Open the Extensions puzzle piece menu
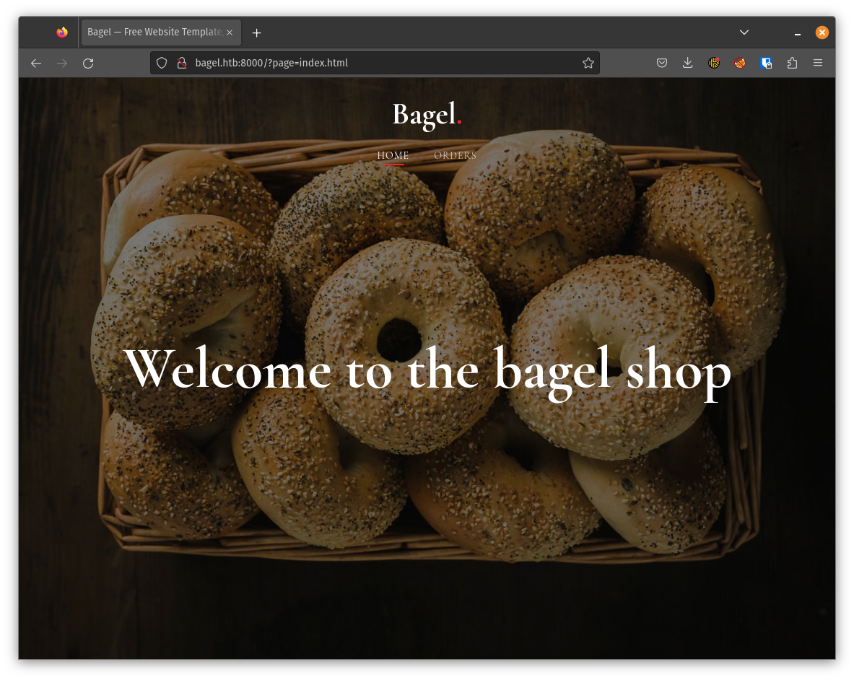Viewport: 854px width, 680px height. click(x=792, y=64)
